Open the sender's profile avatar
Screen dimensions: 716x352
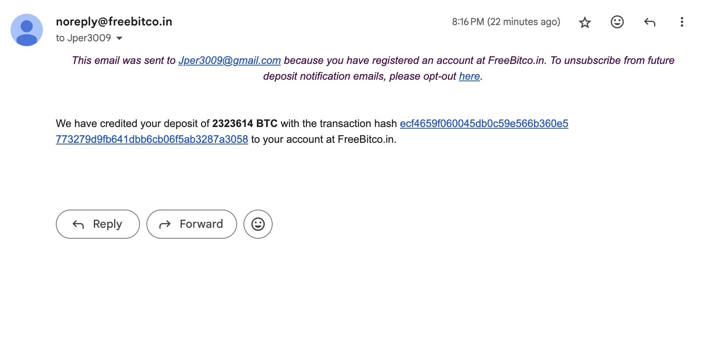pos(27,30)
